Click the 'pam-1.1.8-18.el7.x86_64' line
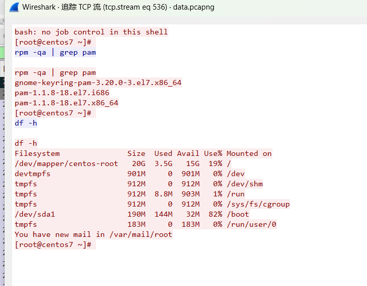Image resolution: width=367 pixels, height=286 pixels. click(x=66, y=103)
